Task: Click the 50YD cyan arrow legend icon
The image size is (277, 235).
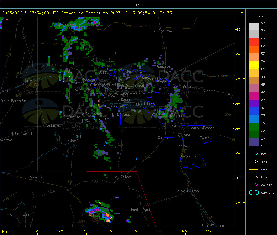Action: (254, 154)
